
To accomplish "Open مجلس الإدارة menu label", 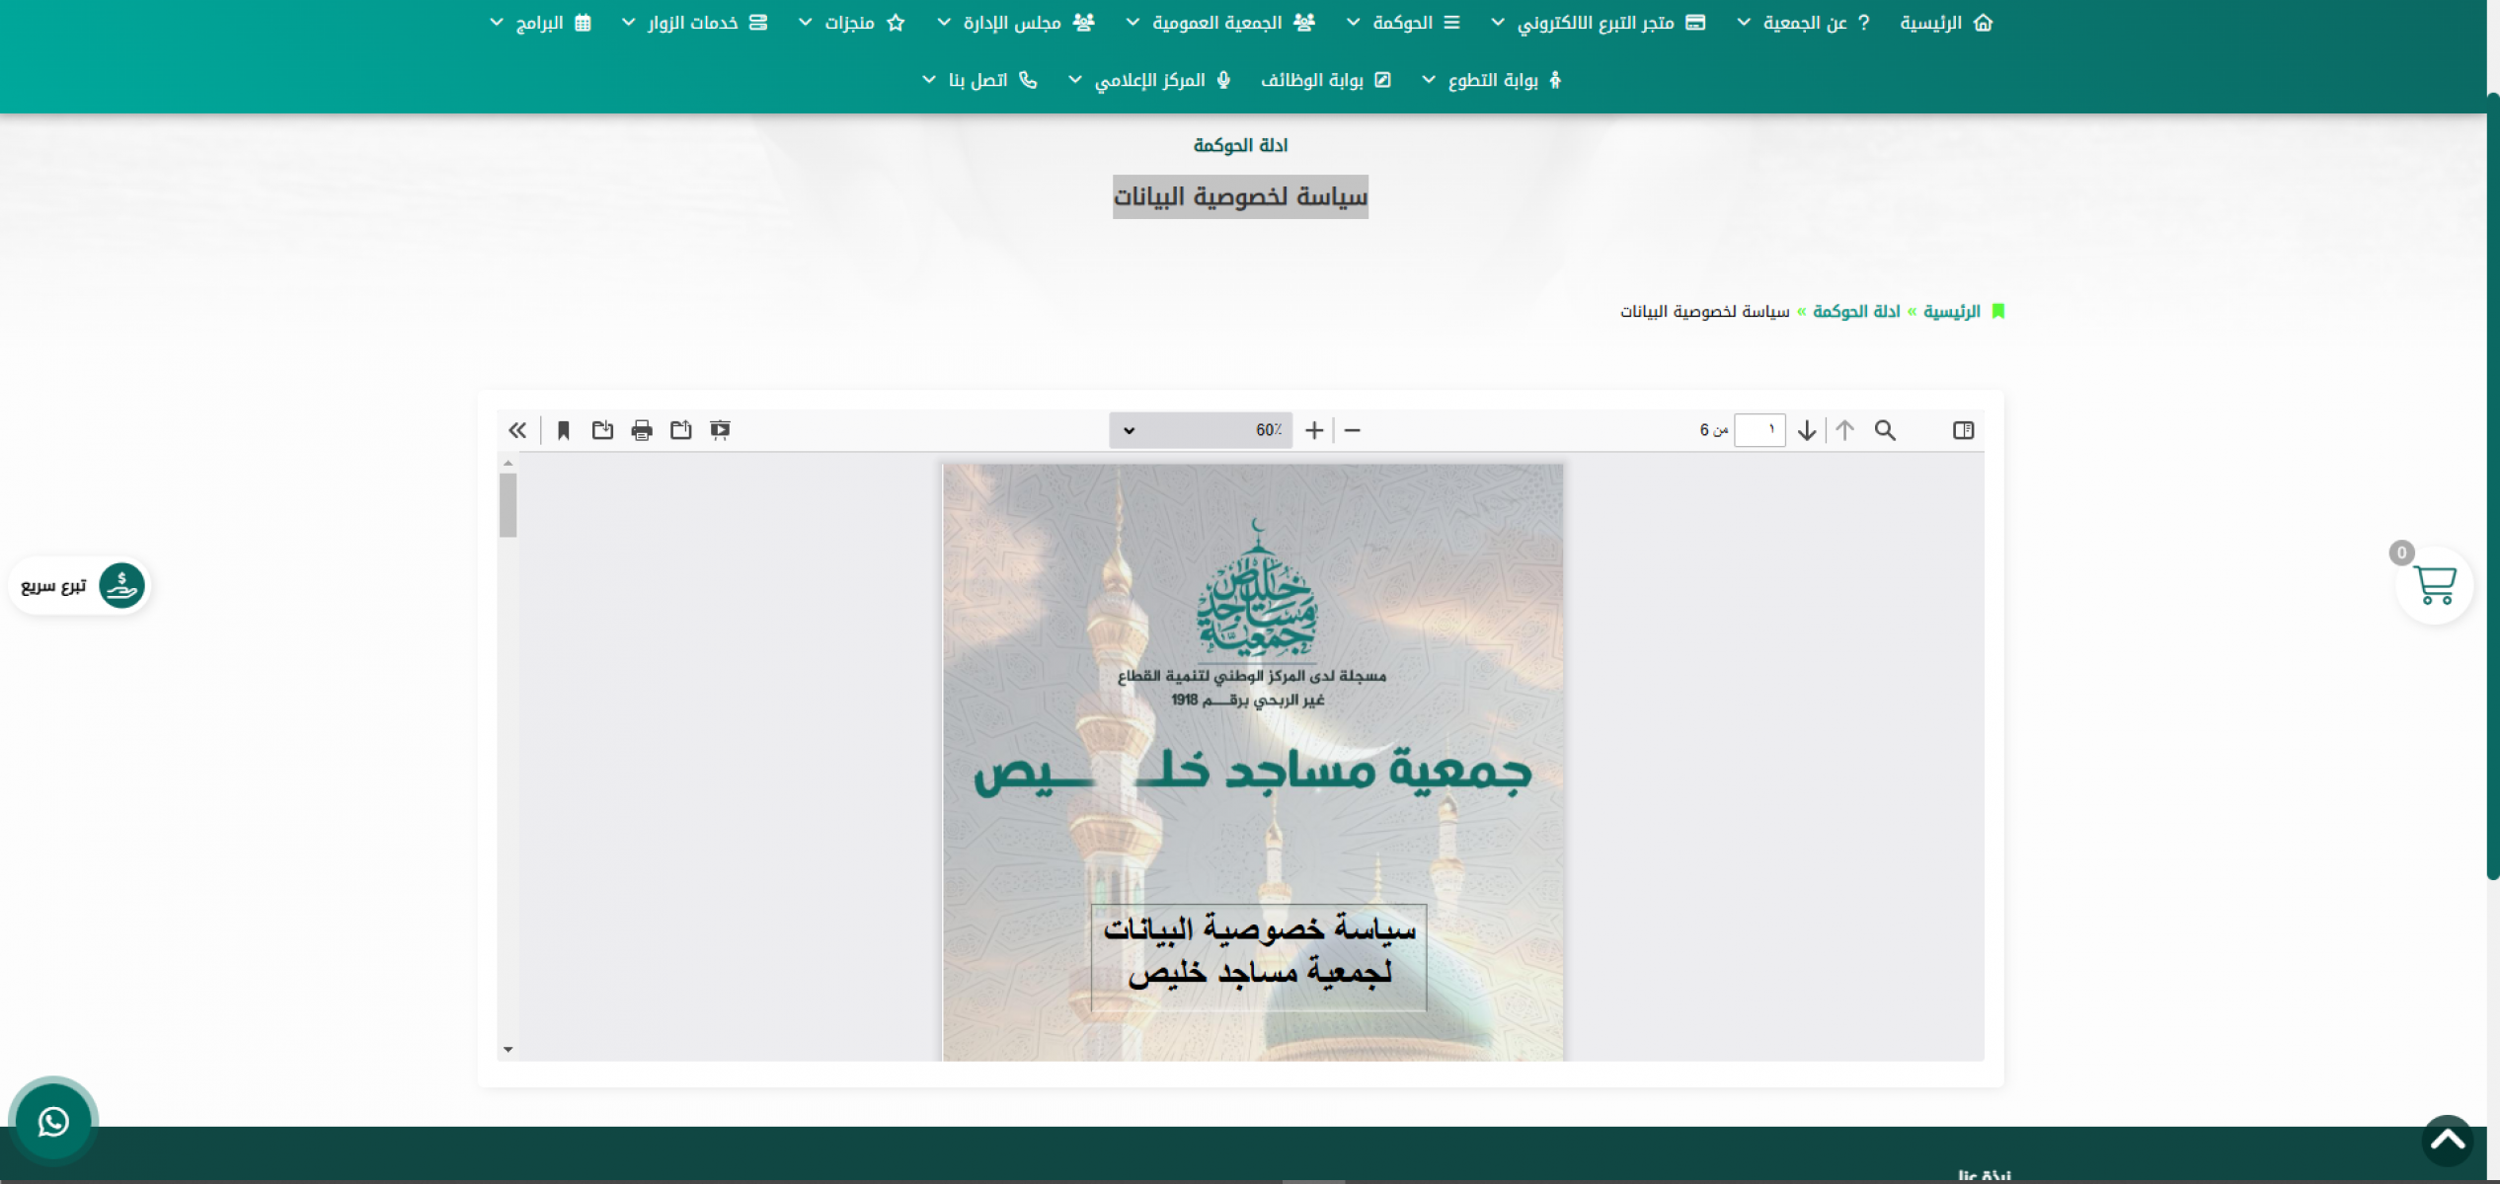I will pos(1012,23).
